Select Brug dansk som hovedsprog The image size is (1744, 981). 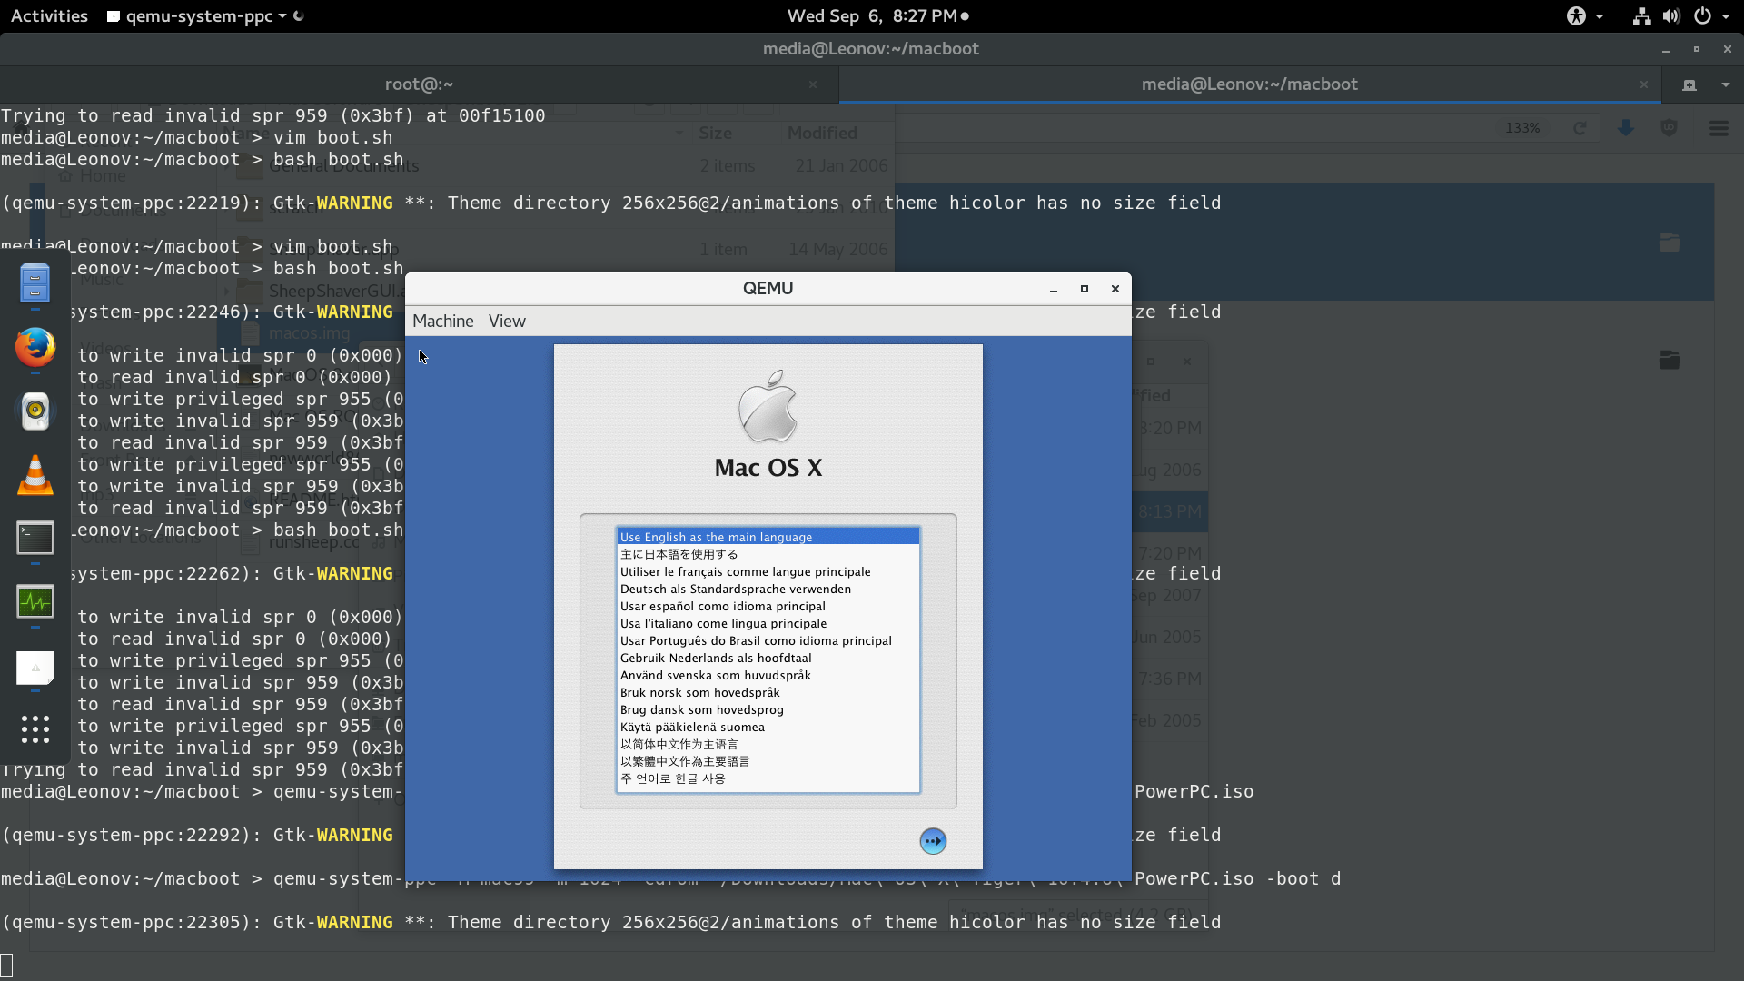[x=768, y=709]
